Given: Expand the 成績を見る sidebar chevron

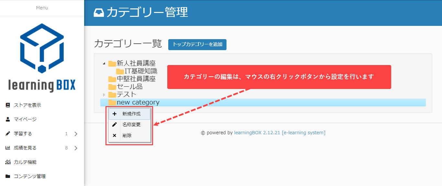Looking at the screenshot, I should pyautogui.click(x=76, y=148).
